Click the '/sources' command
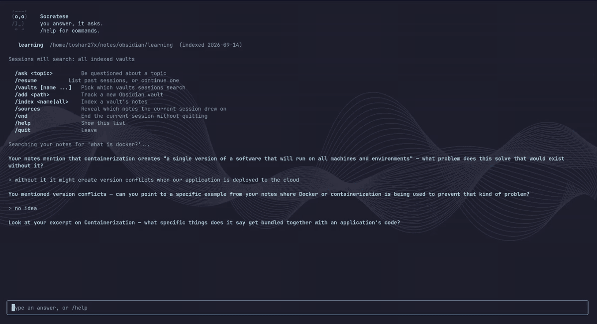597x324 pixels. (x=27, y=109)
